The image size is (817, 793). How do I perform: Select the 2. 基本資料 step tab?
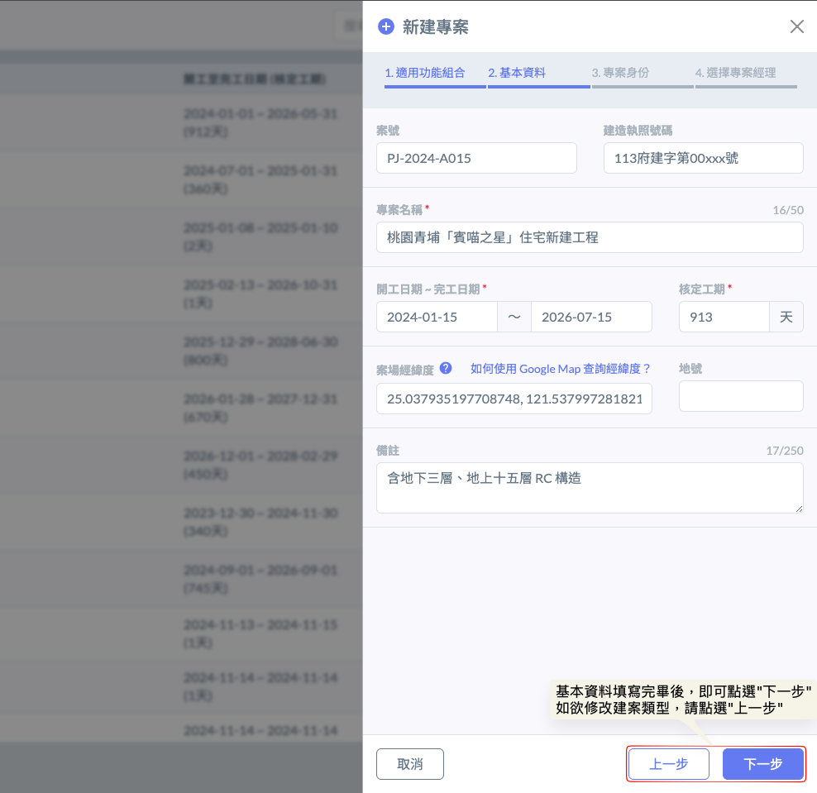[x=517, y=73]
